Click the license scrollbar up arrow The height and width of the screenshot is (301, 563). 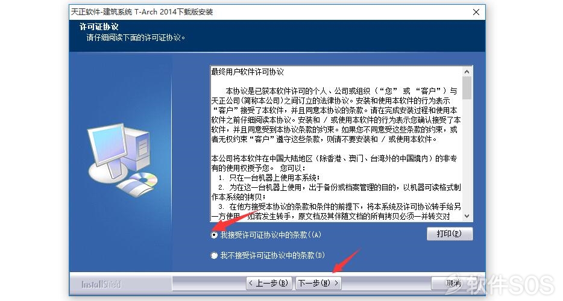(467, 72)
